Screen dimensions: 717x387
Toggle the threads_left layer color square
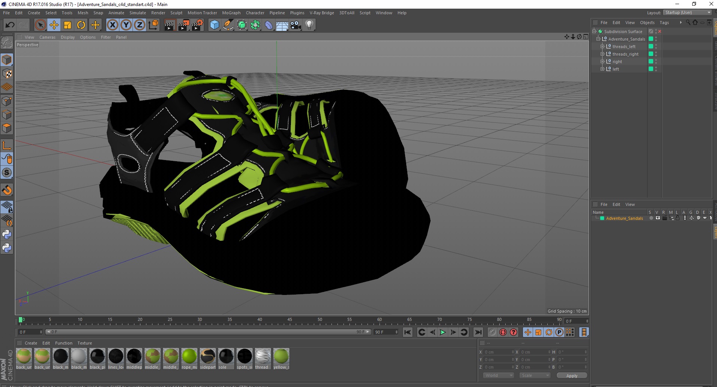tap(651, 46)
